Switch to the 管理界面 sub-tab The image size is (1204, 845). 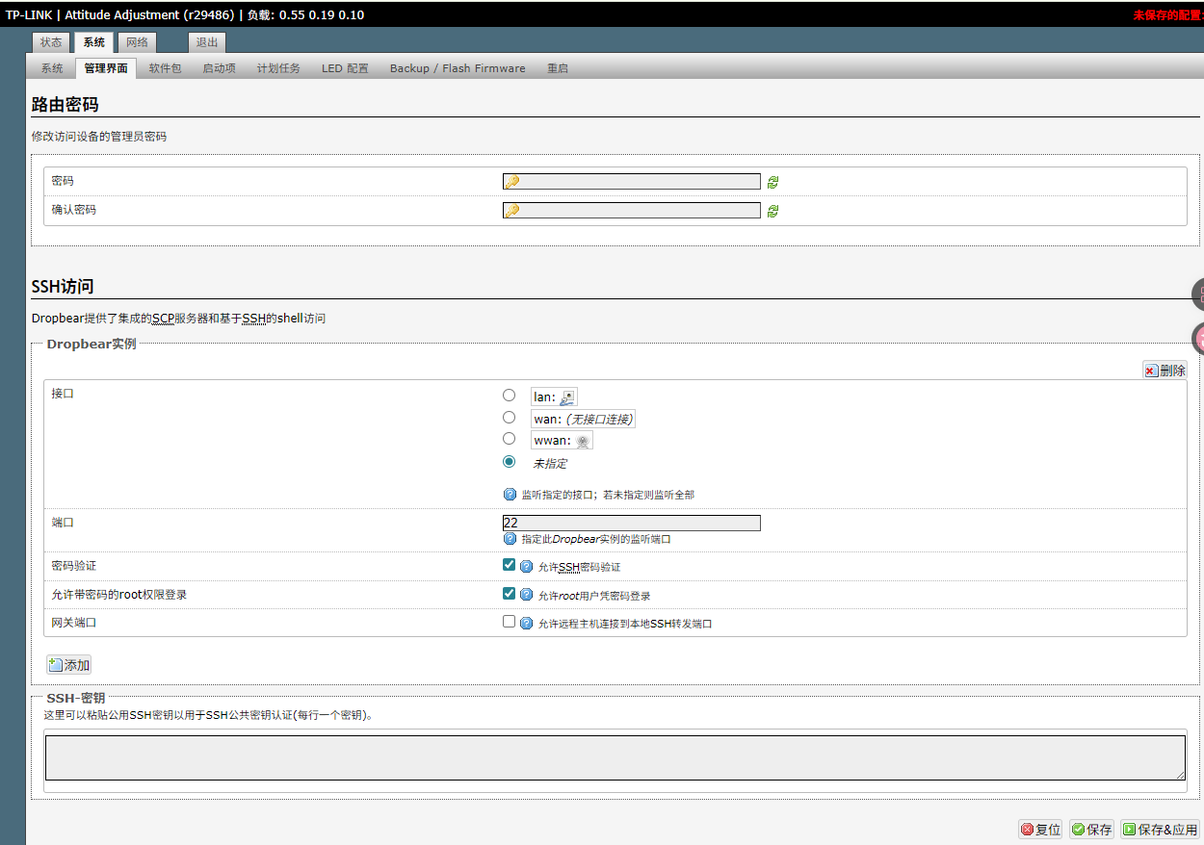106,68
